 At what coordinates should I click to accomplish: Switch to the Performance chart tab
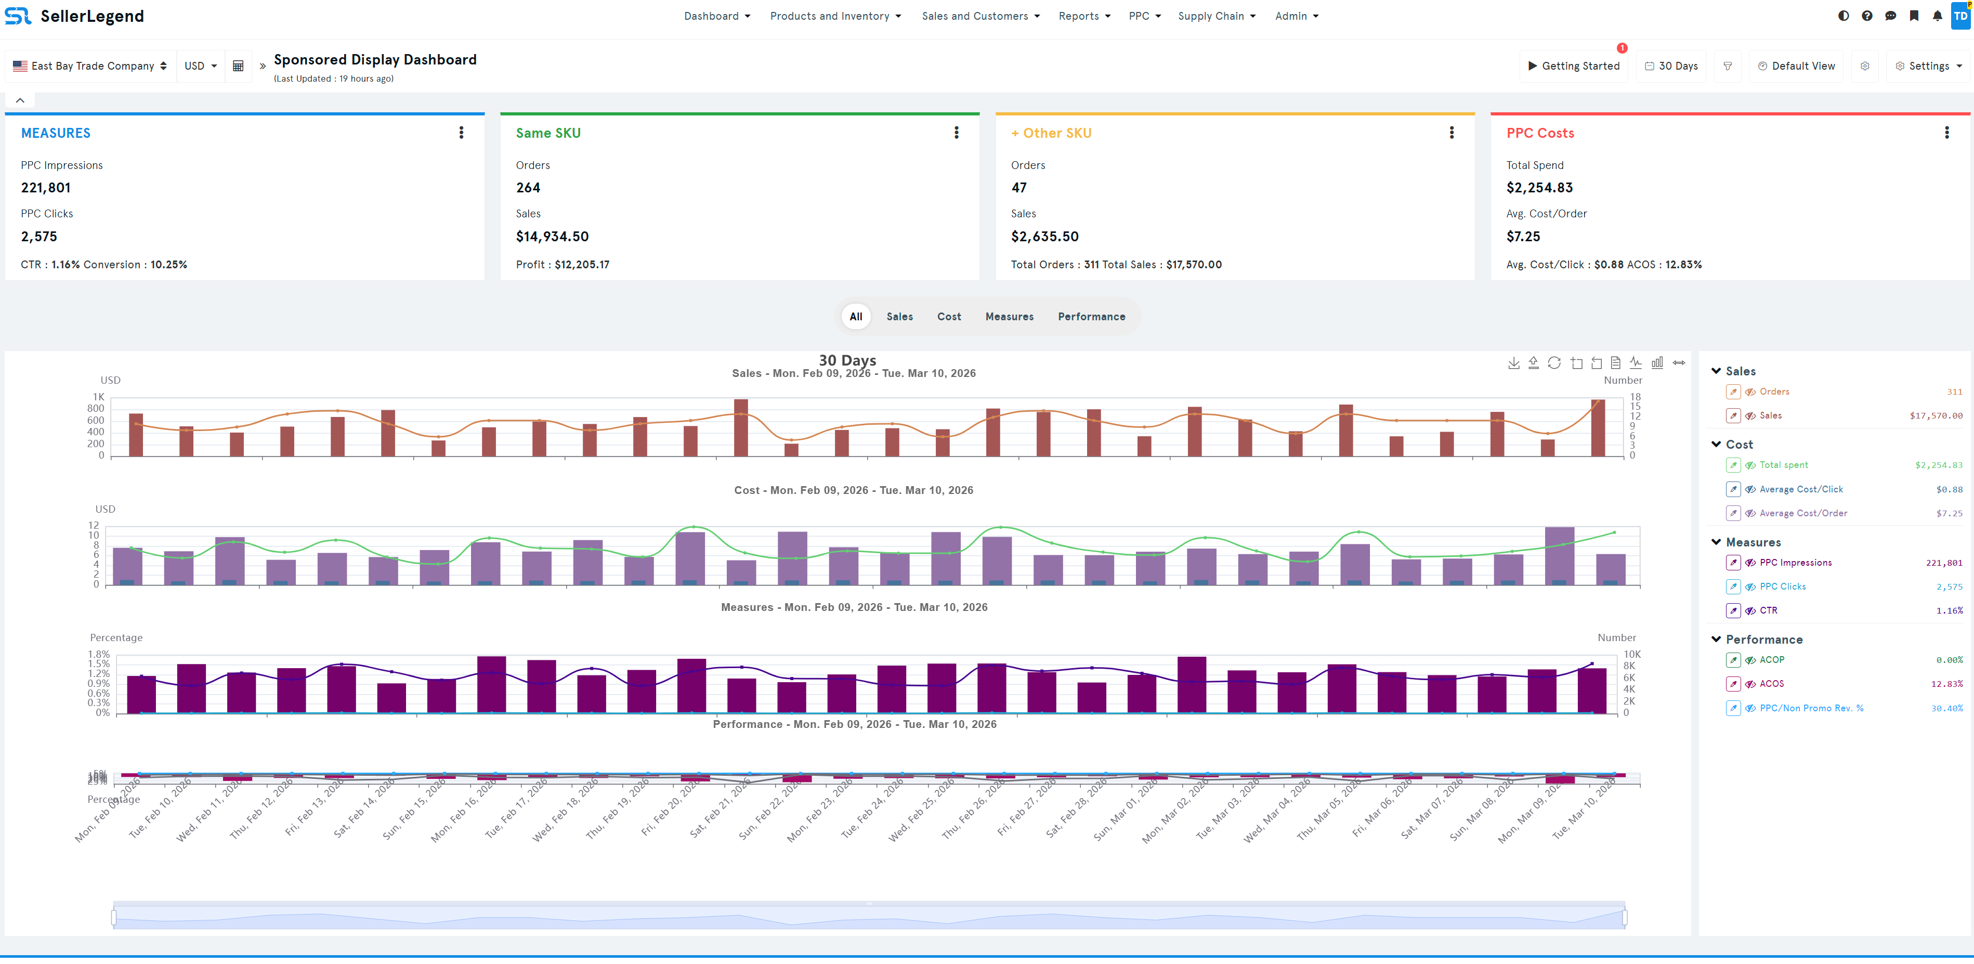pyautogui.click(x=1091, y=316)
